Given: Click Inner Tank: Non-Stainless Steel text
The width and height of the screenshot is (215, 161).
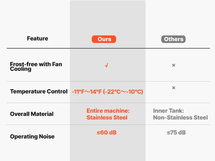Looking at the screenshot, I should coord(180,114).
